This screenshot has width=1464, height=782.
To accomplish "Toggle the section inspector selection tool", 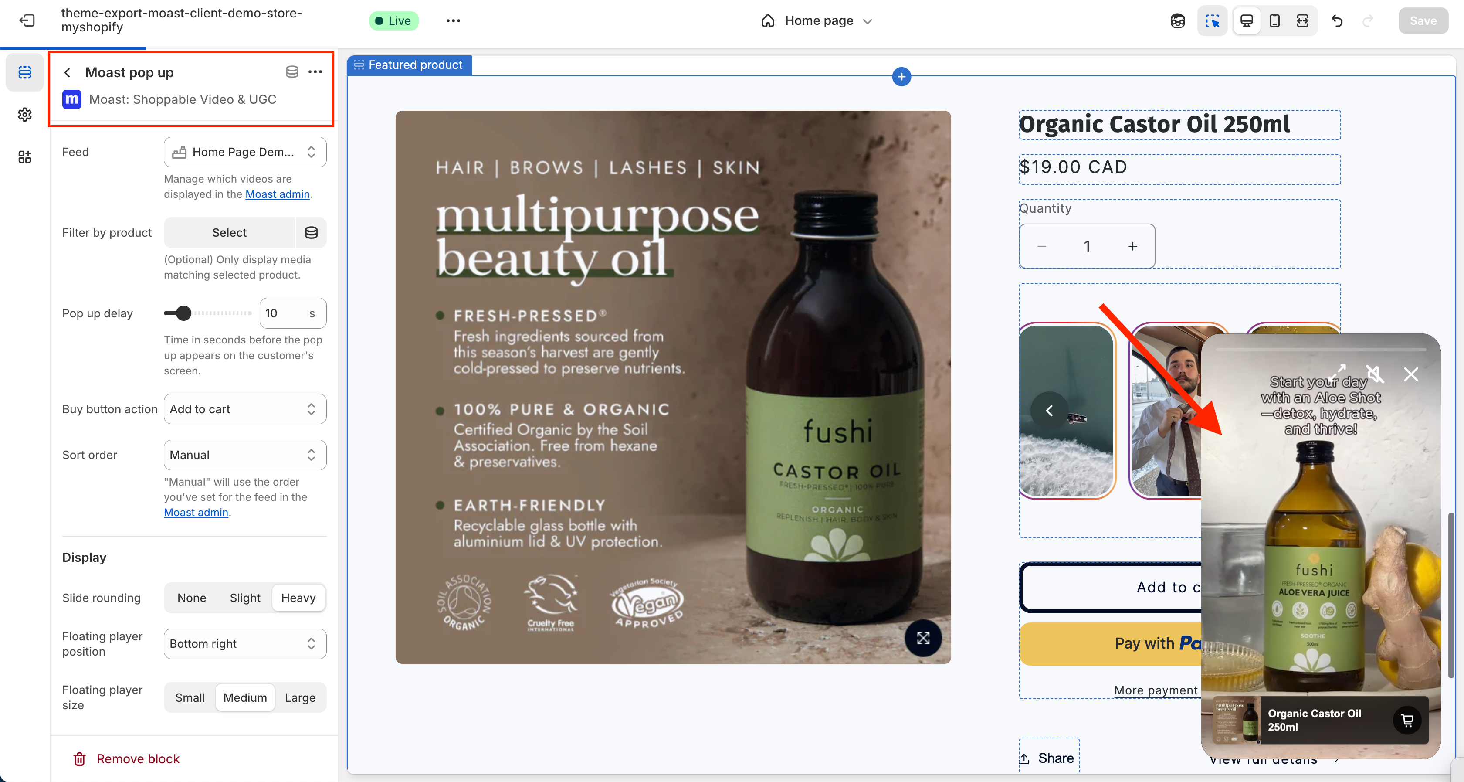I will pyautogui.click(x=1212, y=21).
